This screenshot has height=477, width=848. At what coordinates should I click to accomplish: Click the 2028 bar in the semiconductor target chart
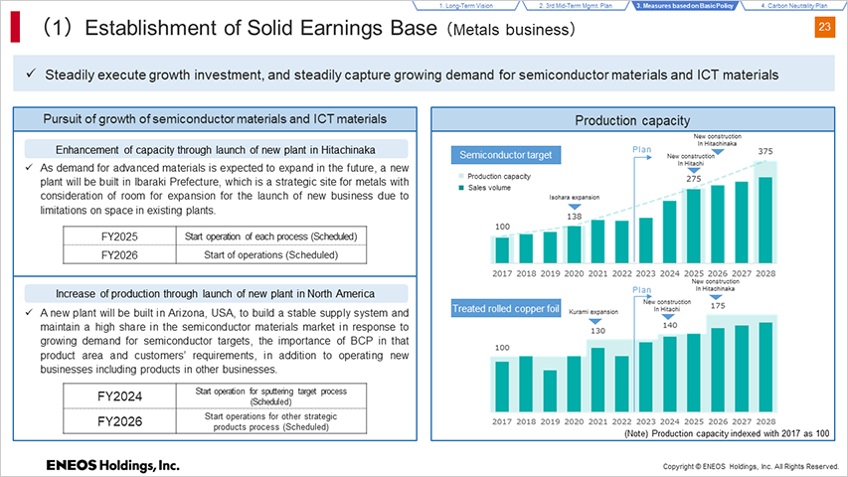point(765,220)
